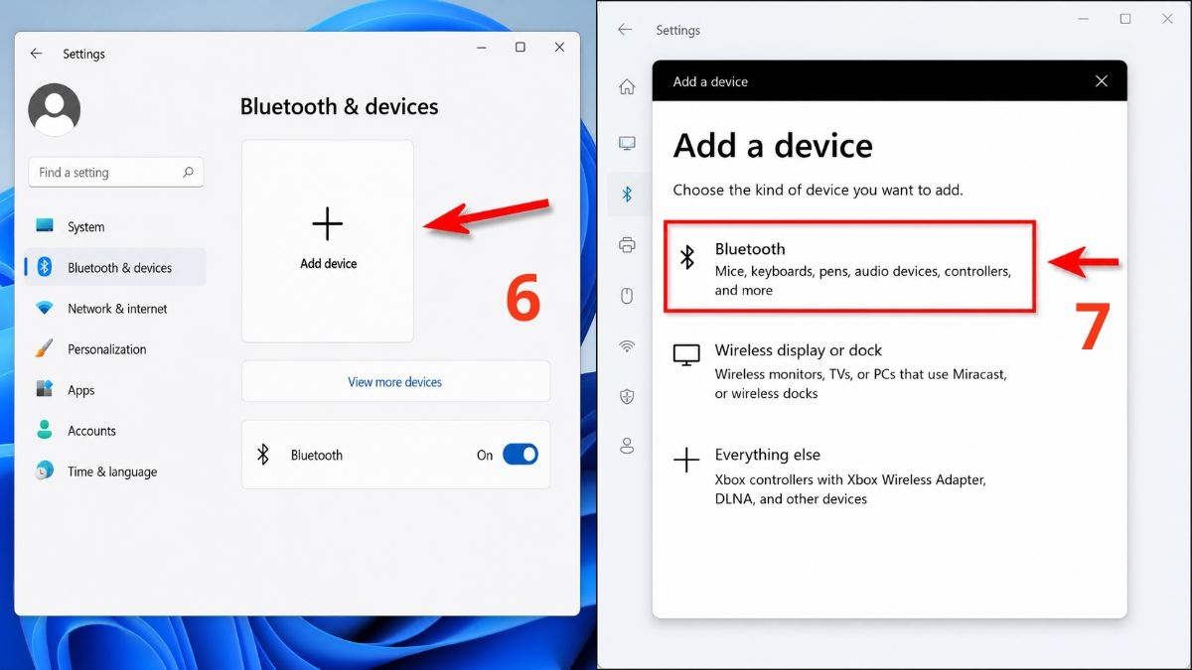The height and width of the screenshot is (670, 1192).
Task: Open Time & language settings
Action: (x=115, y=471)
